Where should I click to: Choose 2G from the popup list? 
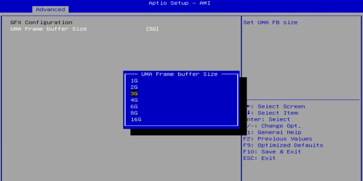click(x=134, y=87)
